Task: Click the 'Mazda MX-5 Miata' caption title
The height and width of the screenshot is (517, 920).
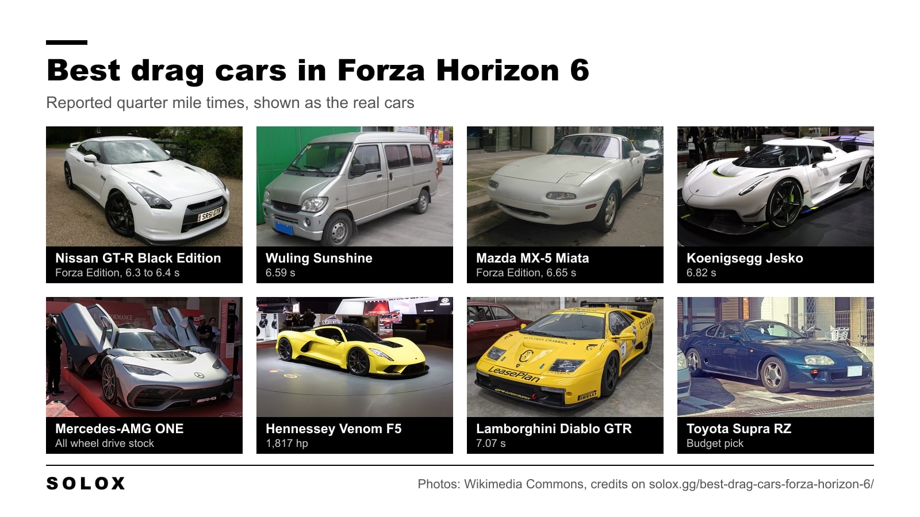Action: pos(532,258)
